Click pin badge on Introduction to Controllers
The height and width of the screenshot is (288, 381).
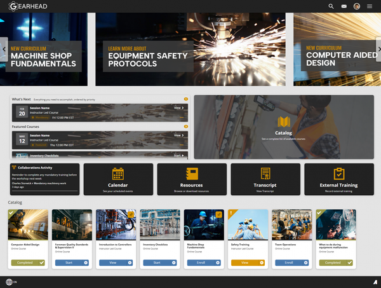coord(131,214)
